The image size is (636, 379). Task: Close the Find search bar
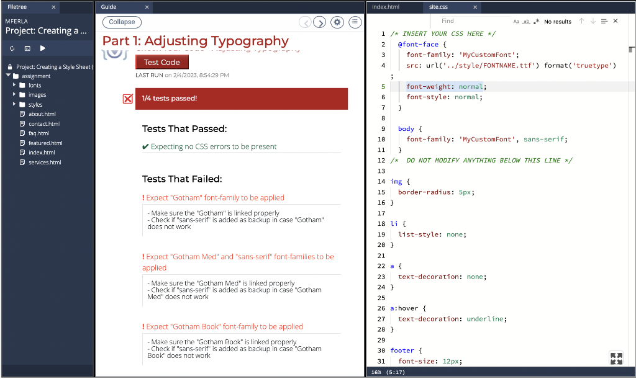tap(616, 21)
